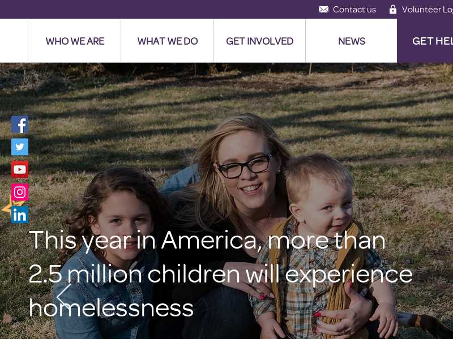Screen dimensions: 453x339
Task: Expand the GET INVOLVED menu
Action: pyautogui.click(x=259, y=41)
